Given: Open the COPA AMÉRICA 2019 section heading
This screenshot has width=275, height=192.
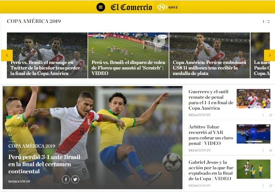Looking at the screenshot, I should 34,21.
